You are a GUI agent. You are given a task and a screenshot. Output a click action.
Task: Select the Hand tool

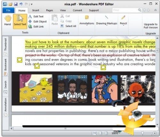[x=8, y=21]
